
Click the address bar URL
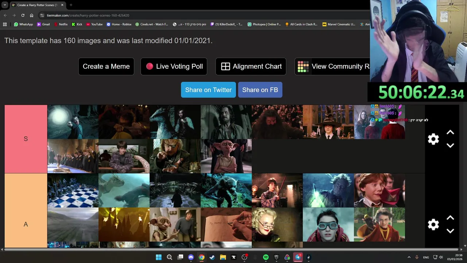pyautogui.click(x=88, y=15)
